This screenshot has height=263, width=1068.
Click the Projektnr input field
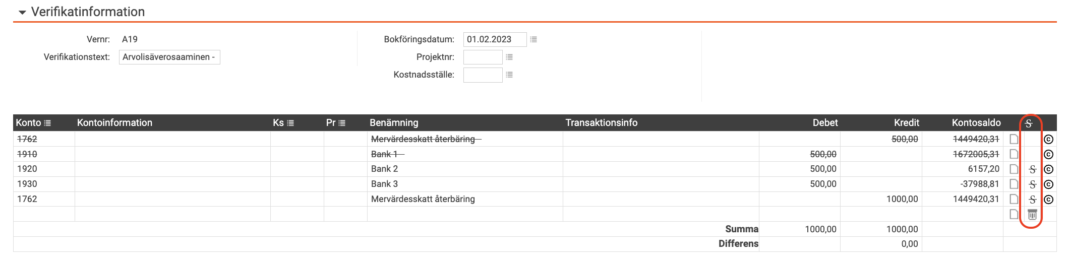(483, 57)
